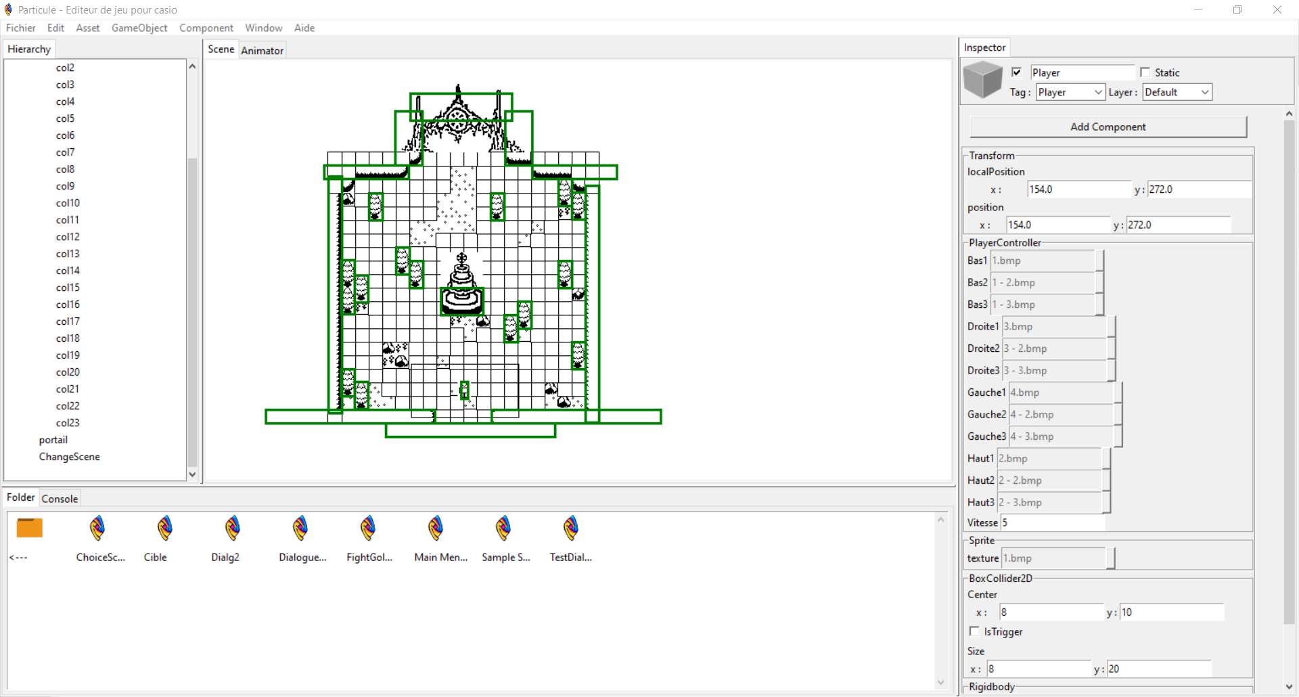Toggle the Player active checkbox
The width and height of the screenshot is (1299, 697).
pos(1016,72)
